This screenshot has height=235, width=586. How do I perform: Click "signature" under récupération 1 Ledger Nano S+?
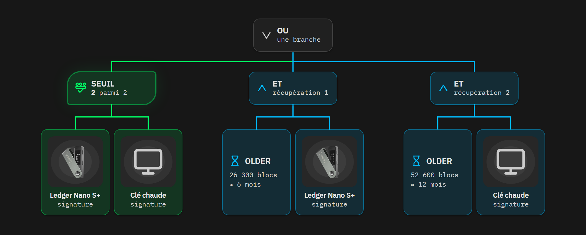[x=329, y=204]
